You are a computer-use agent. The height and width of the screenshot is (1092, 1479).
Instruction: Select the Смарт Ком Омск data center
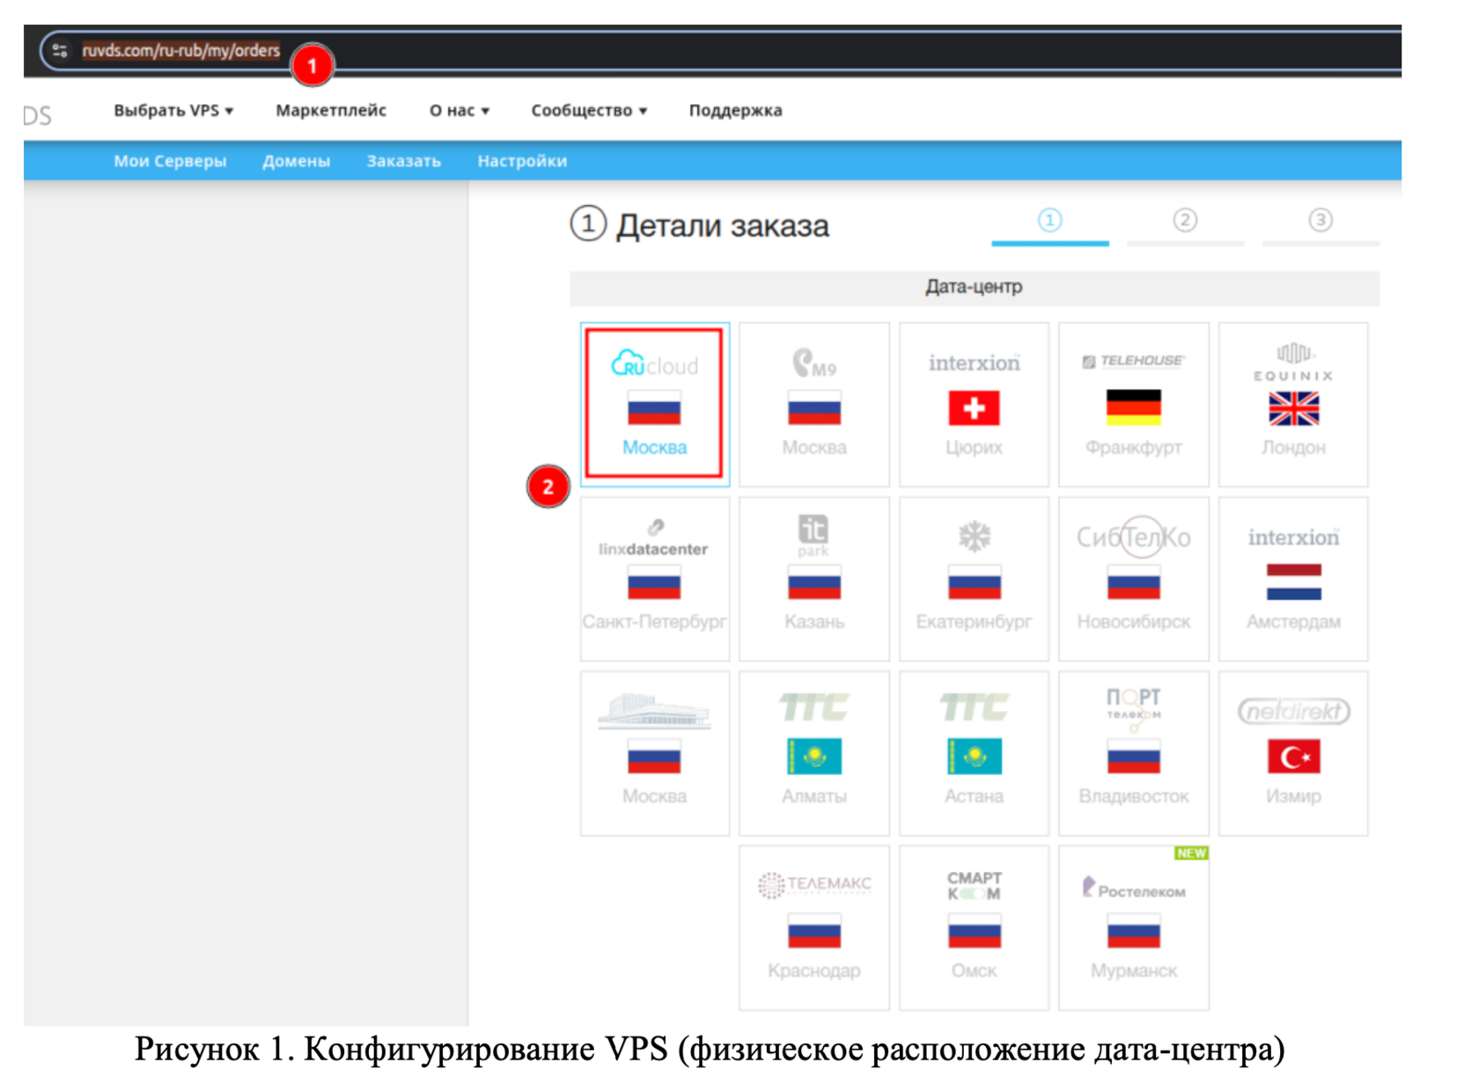(x=974, y=927)
